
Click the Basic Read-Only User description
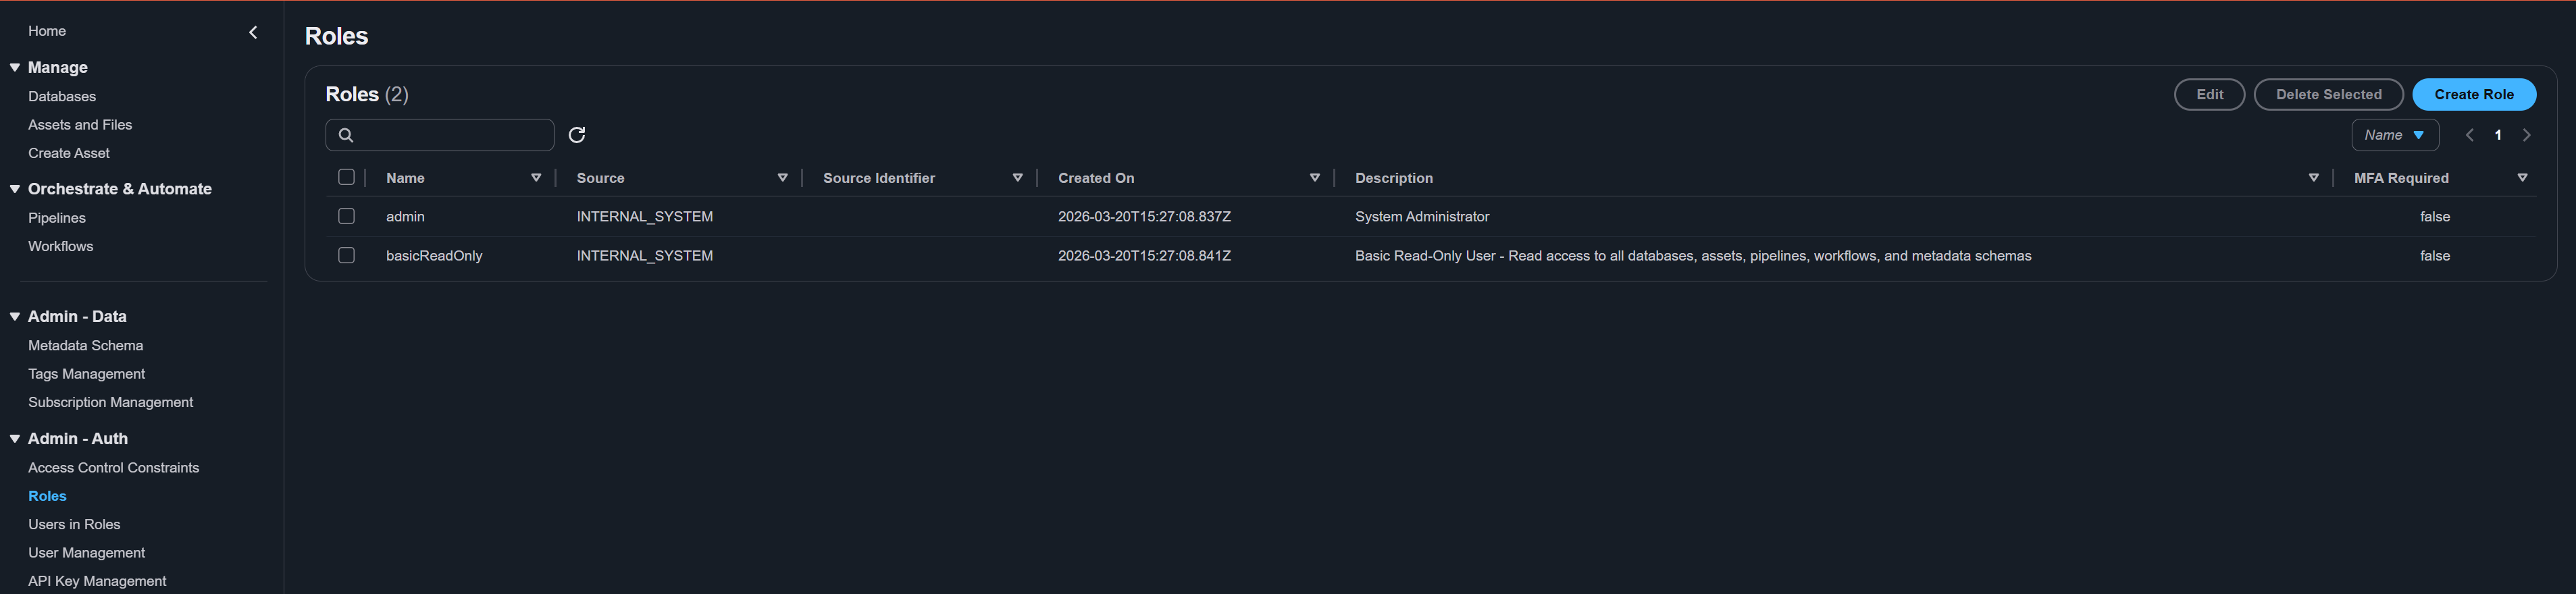click(x=1693, y=256)
